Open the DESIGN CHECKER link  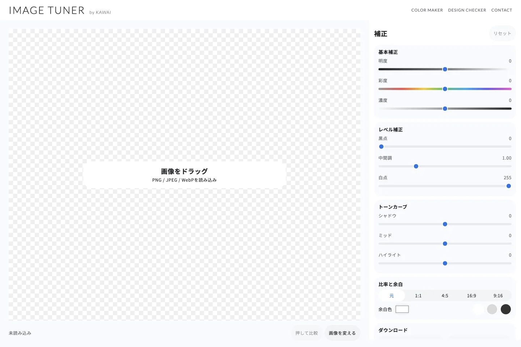pyautogui.click(x=467, y=10)
